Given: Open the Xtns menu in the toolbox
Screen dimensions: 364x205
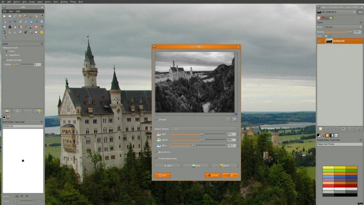Looking at the screenshot, I should 10,11.
